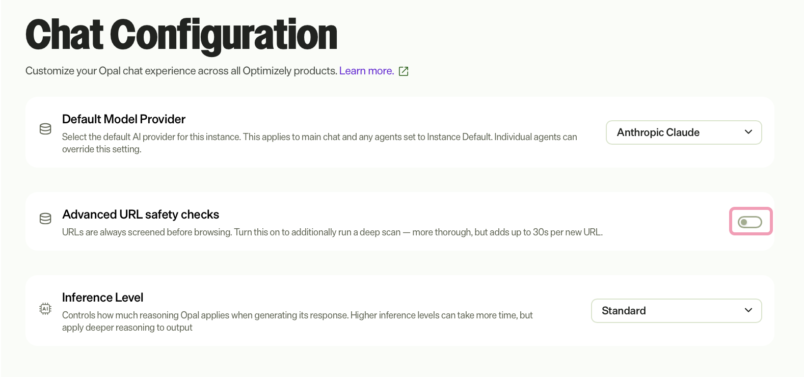Click the AI chip icon beside Inference Level

point(45,309)
